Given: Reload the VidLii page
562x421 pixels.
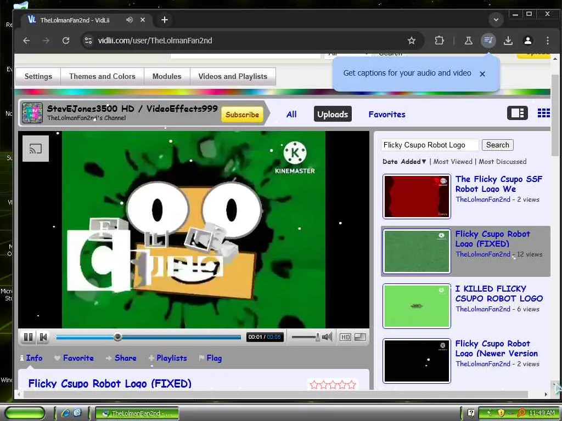Looking at the screenshot, I should pos(66,41).
